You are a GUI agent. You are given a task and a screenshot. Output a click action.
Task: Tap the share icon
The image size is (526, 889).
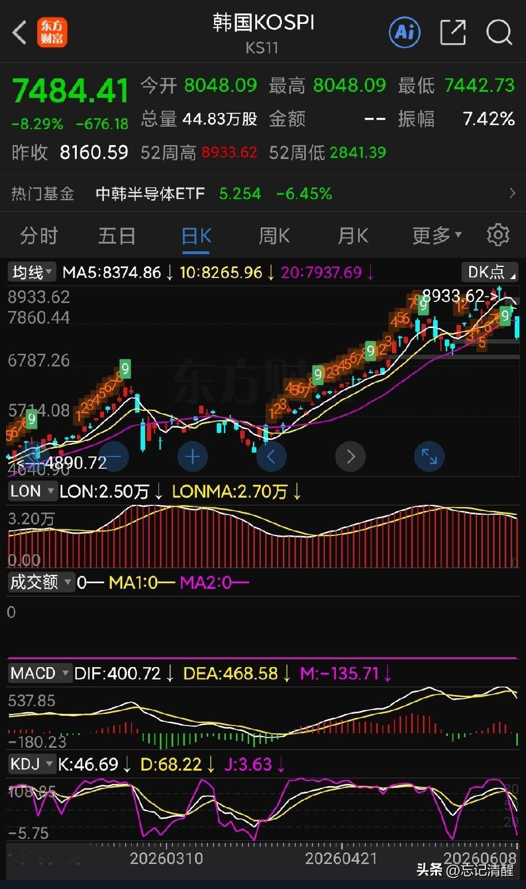click(x=453, y=32)
